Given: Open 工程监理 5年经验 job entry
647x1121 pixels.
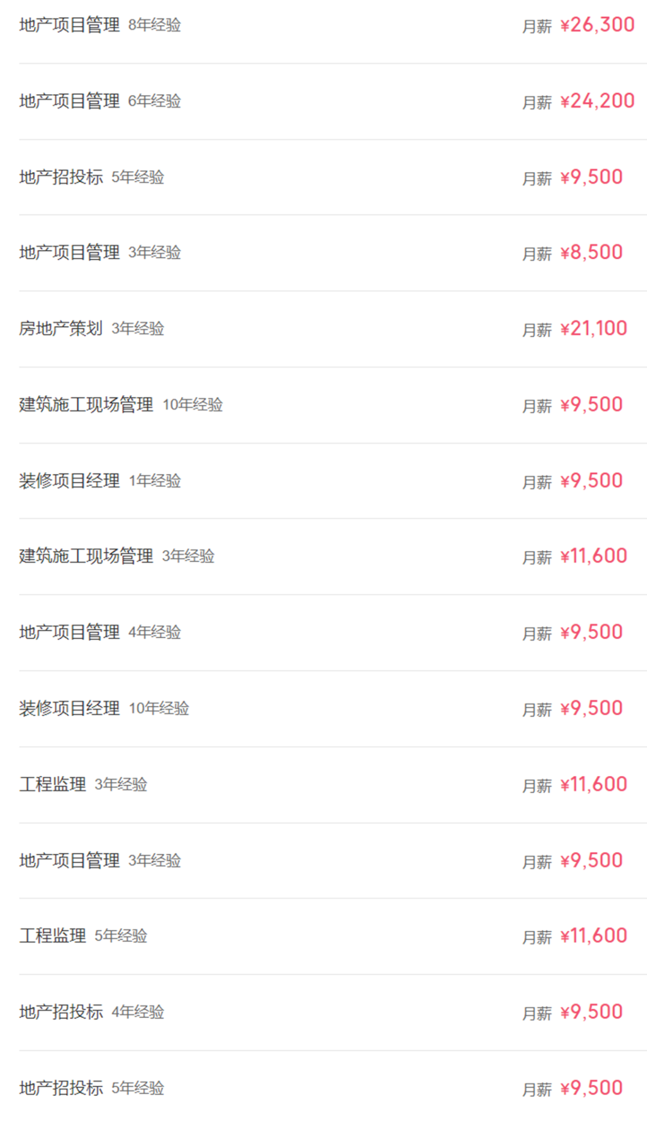Looking at the screenshot, I should point(332,936).
